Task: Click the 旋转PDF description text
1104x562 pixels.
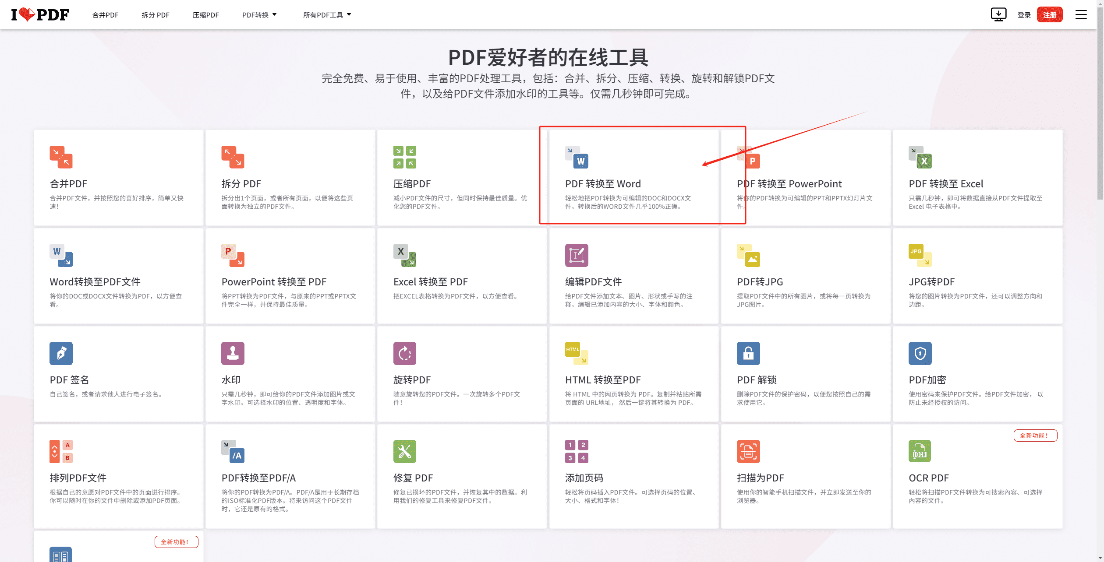Action: point(456,398)
